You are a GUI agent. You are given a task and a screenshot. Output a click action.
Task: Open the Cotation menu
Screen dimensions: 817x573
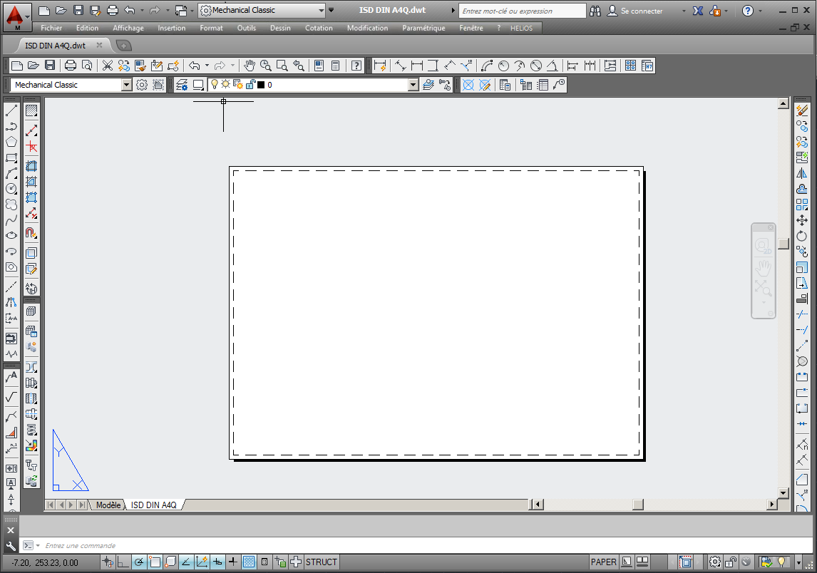pos(319,28)
